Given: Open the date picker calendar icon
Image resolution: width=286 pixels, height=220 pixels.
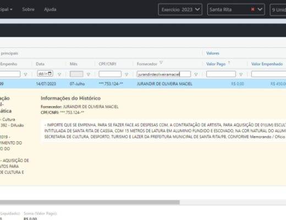Looking at the screenshot, I should point(50,74).
